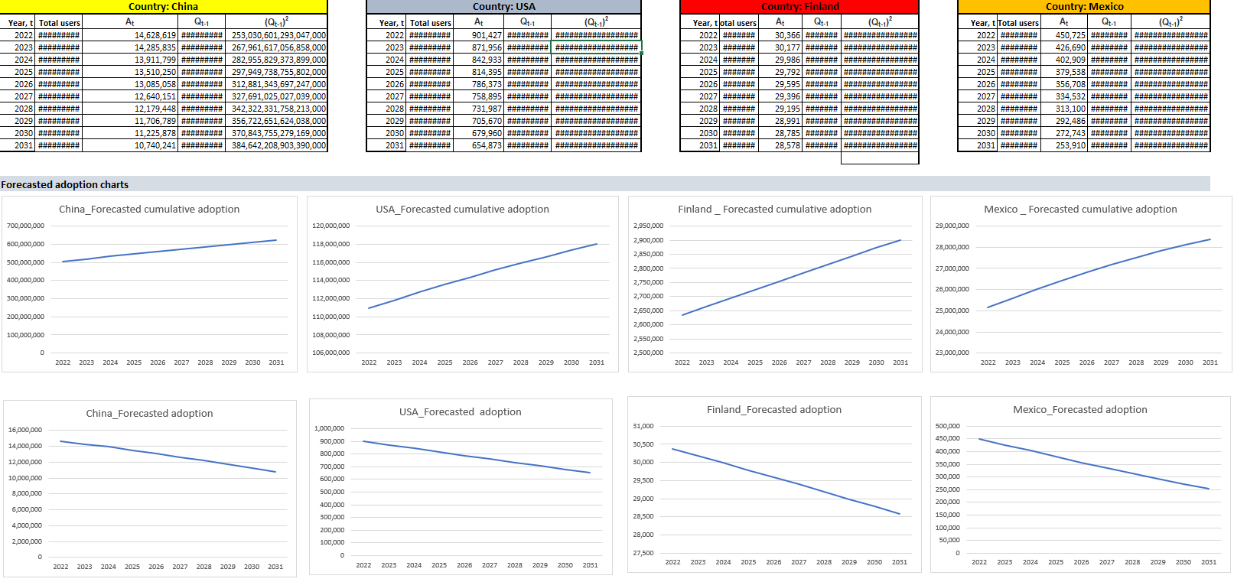This screenshot has width=1234, height=582.
Task: Click USA cell 679,960
Action: (479, 133)
